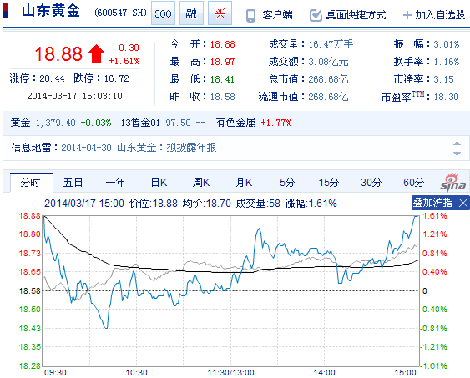Click the 总市值 value 268.68亿
470x378 pixels.
pyautogui.click(x=328, y=79)
